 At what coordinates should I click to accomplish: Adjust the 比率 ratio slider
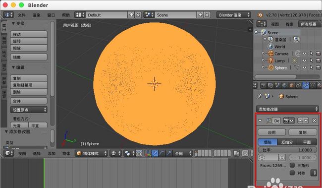coord(287,150)
